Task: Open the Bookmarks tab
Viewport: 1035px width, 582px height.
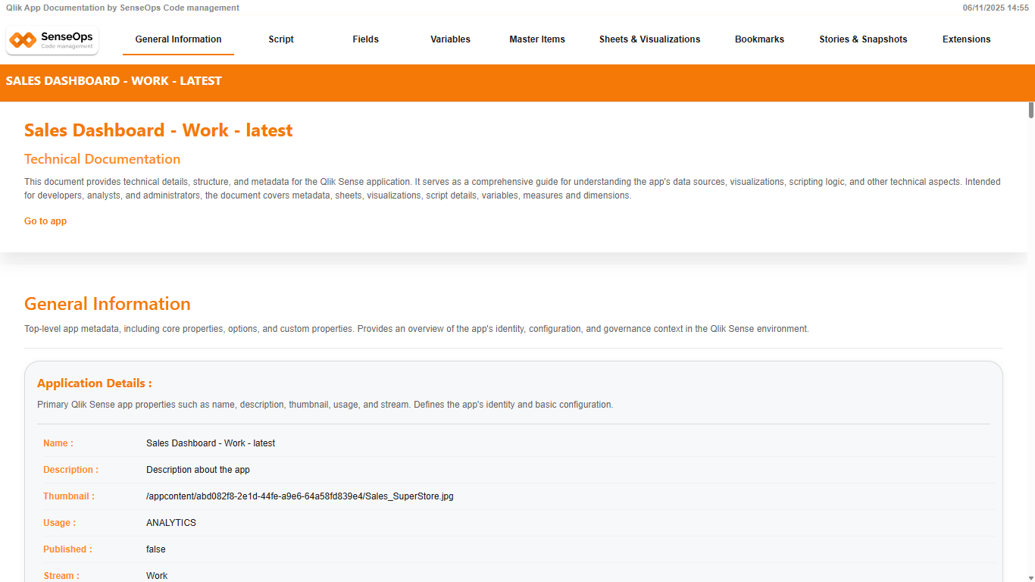Action: 759,39
